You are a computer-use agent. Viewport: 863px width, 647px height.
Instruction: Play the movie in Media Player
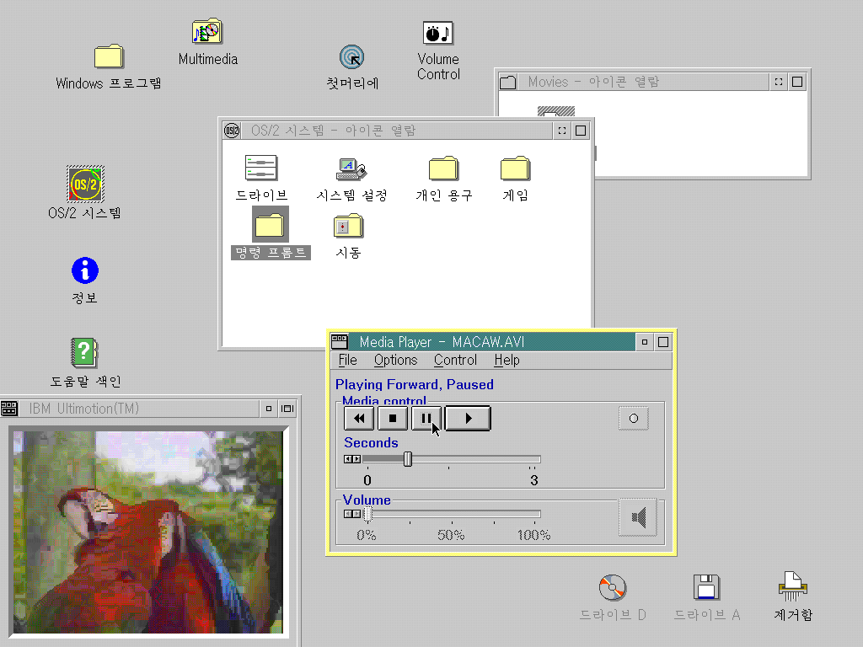pos(468,418)
